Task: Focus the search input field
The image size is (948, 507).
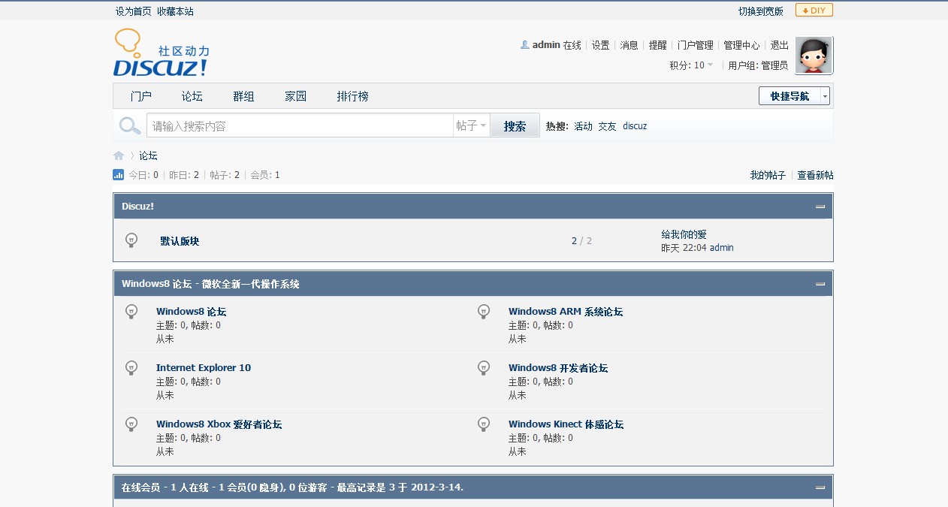Action: pyautogui.click(x=300, y=125)
